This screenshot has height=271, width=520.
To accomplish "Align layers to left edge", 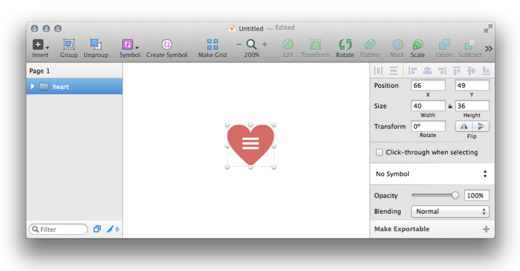I will click(x=413, y=70).
